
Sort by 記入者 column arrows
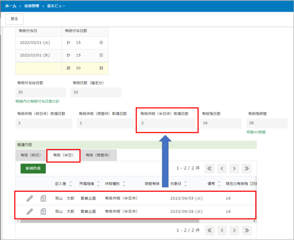pyautogui.click(x=71, y=184)
